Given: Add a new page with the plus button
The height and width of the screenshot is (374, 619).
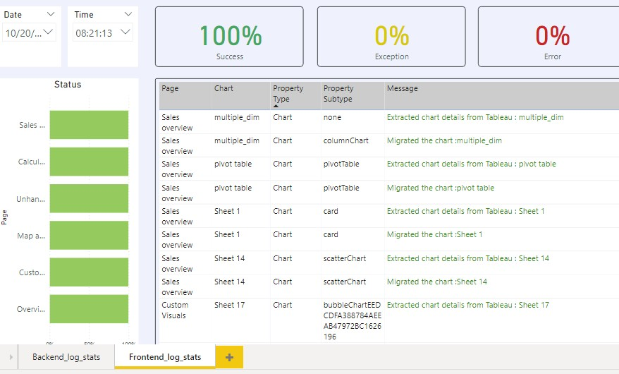Looking at the screenshot, I should [x=229, y=358].
